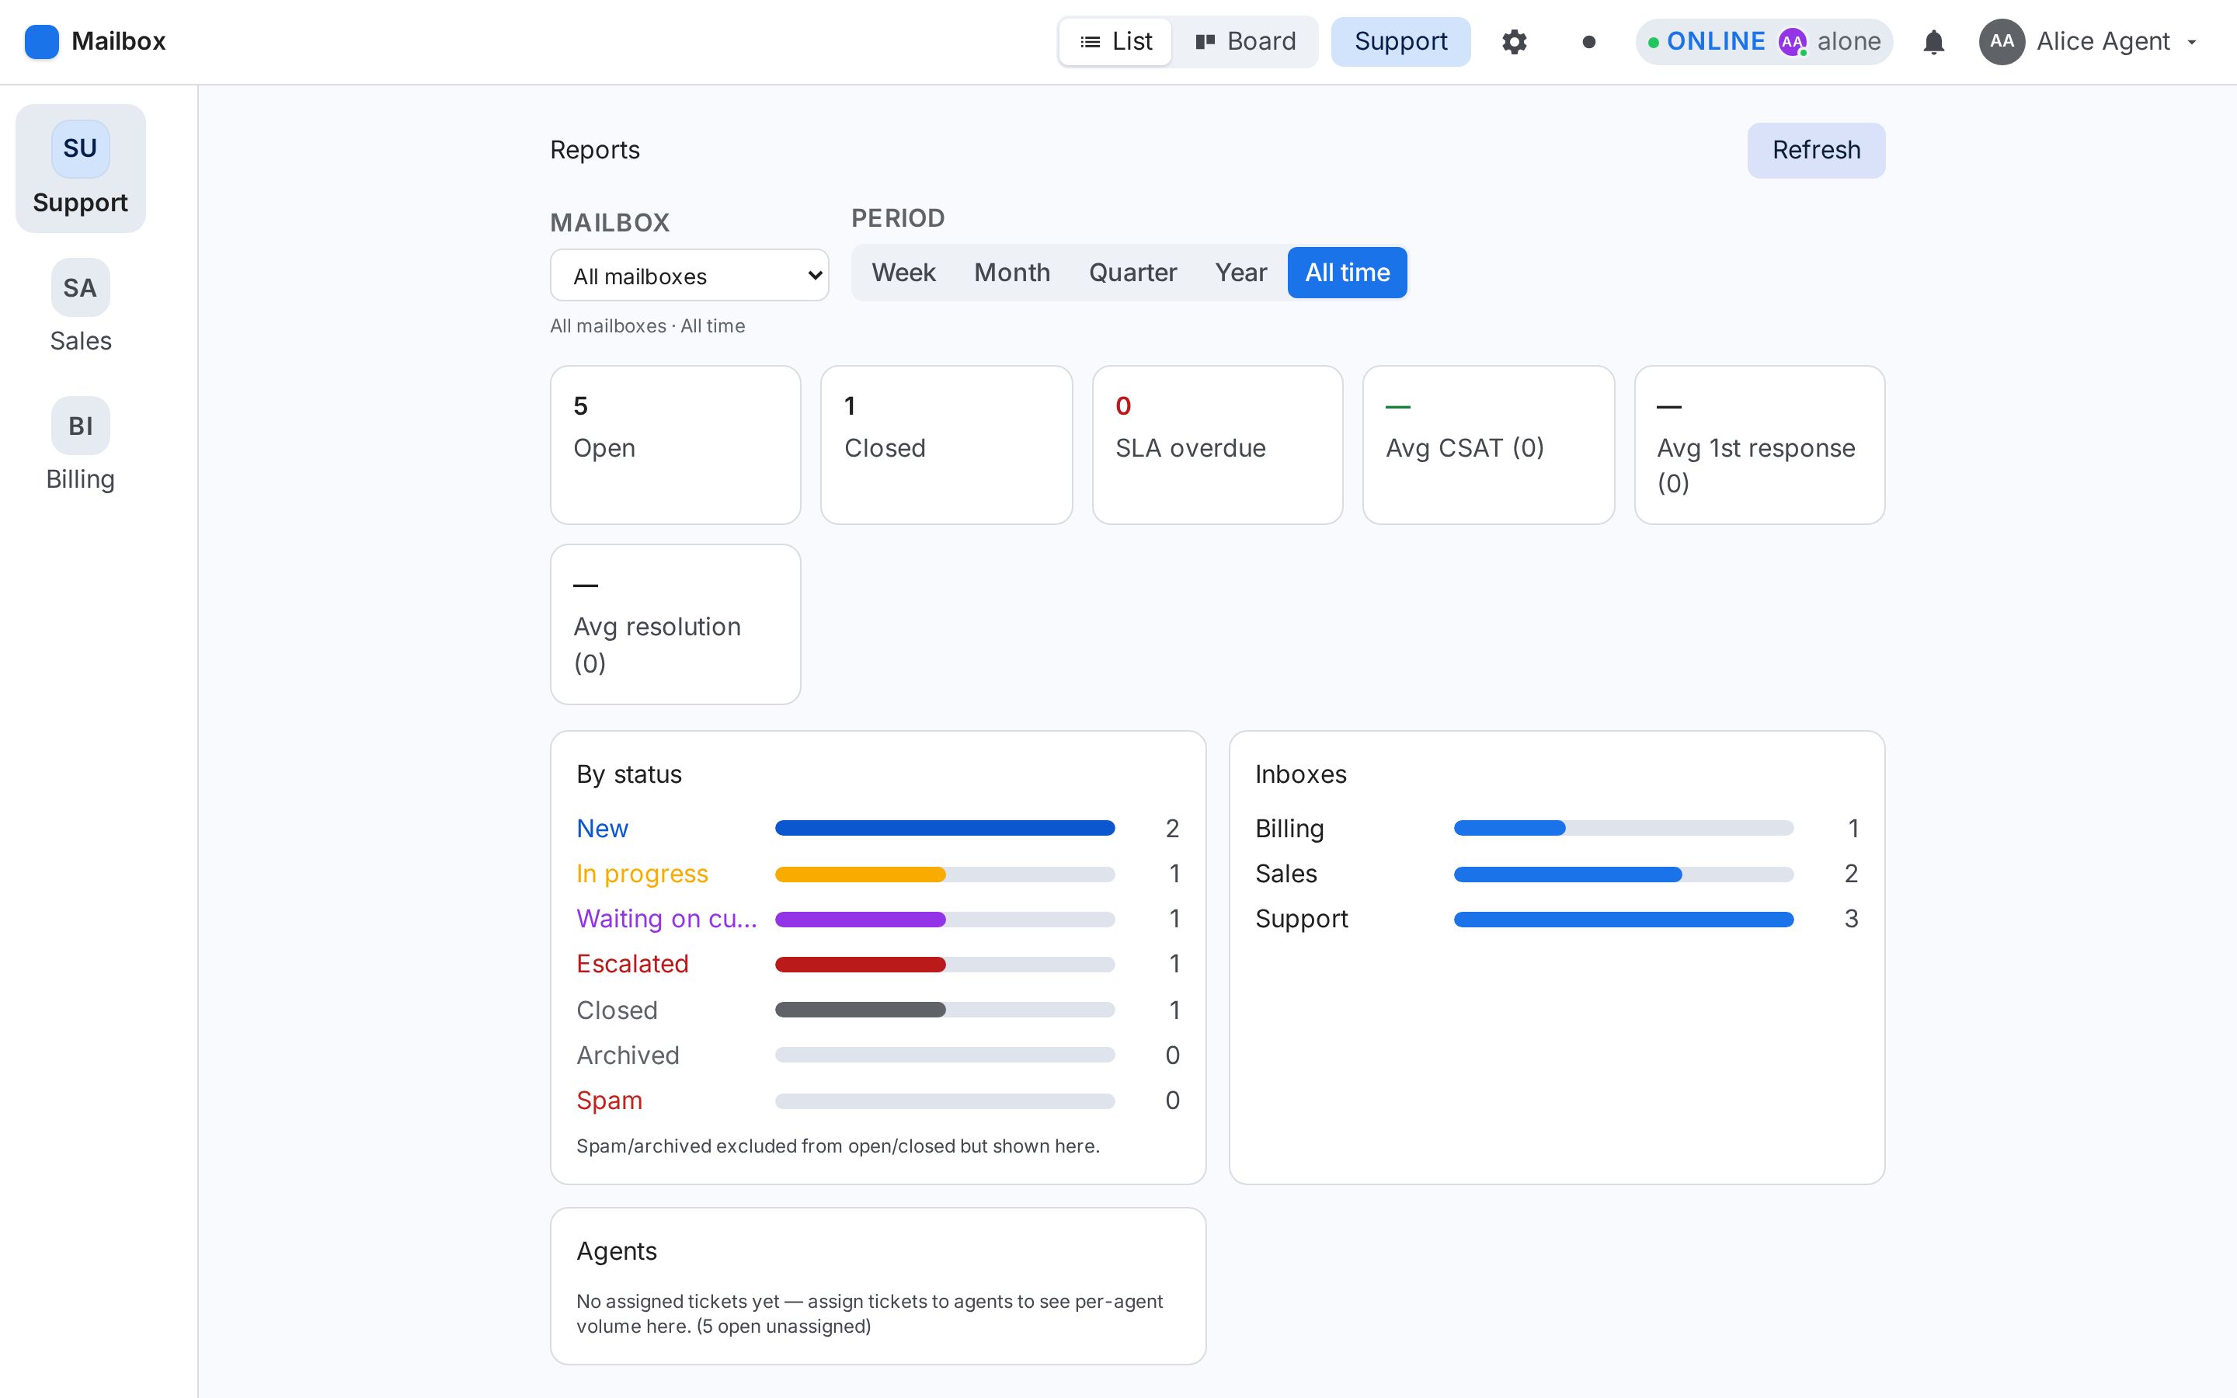Click the "Archived" status label
The height and width of the screenshot is (1398, 2237).
click(x=628, y=1056)
